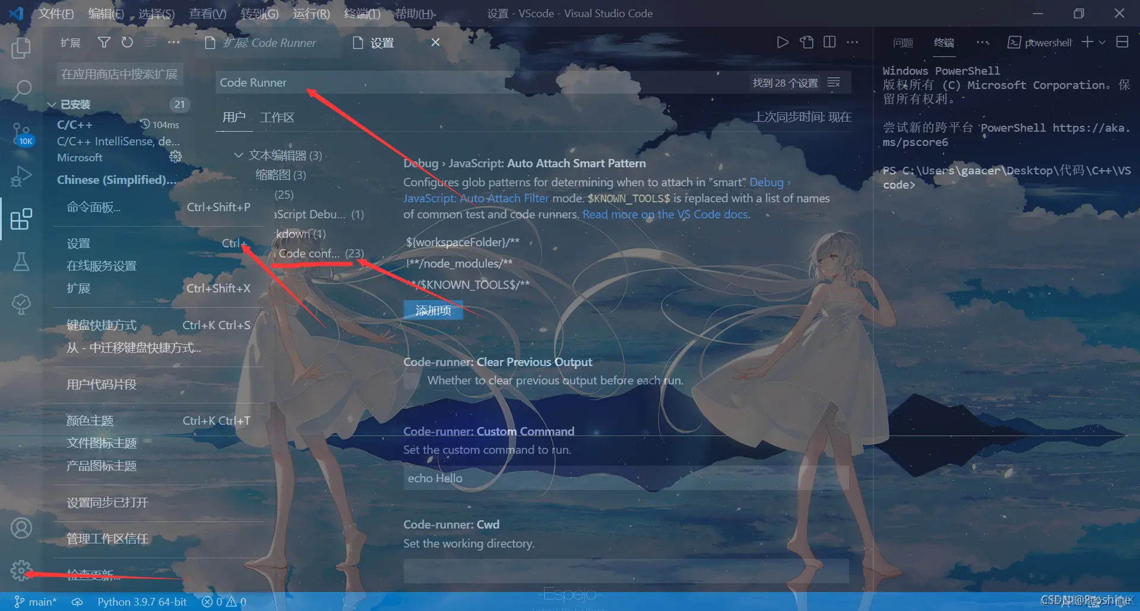Switch to 工作区 settings scope tab
Screen dimensions: 1140x611
(277, 117)
